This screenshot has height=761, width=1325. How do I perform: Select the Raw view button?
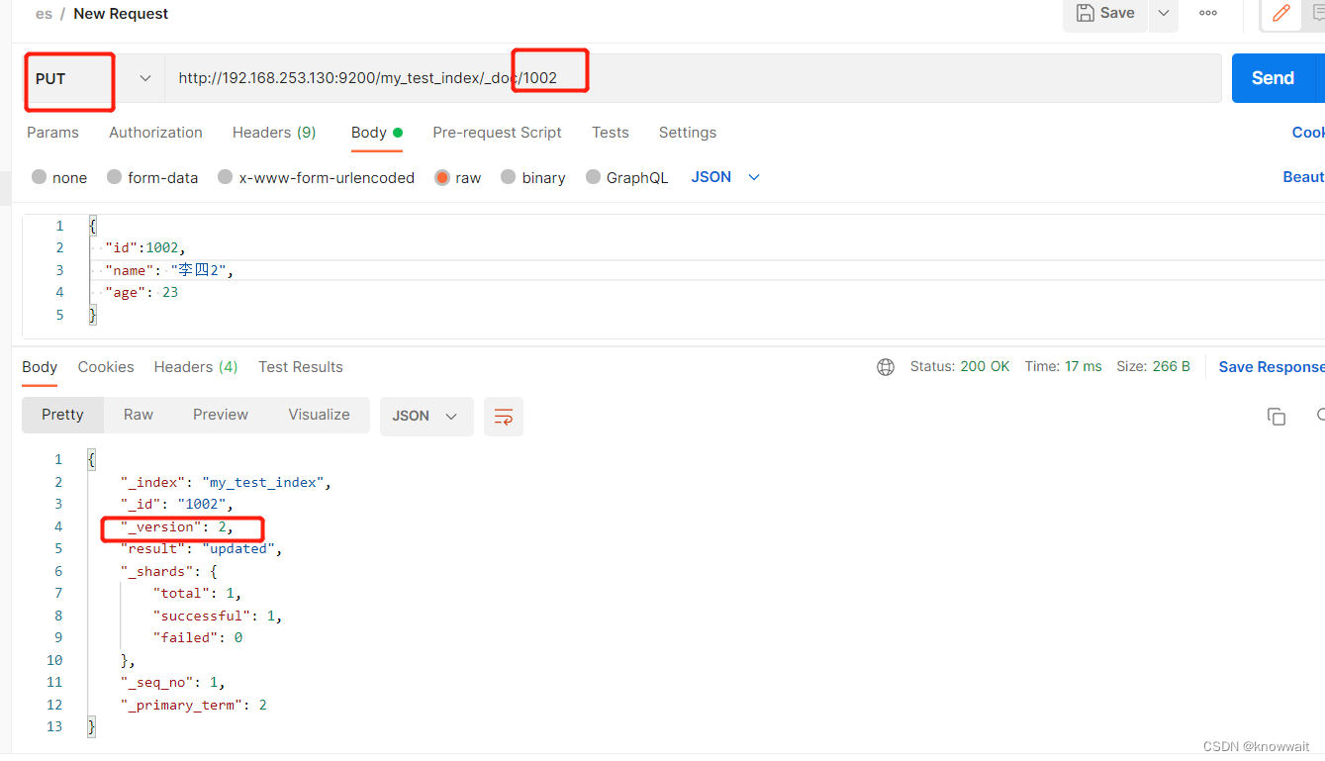[x=139, y=415]
